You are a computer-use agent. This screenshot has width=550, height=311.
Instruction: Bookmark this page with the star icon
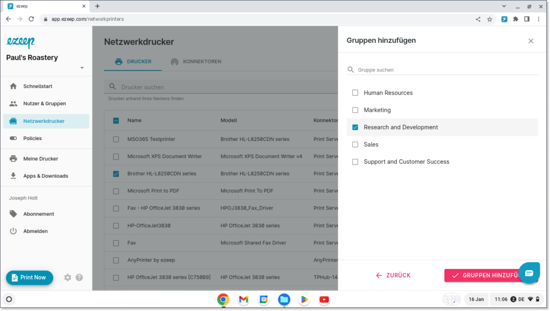(490, 19)
